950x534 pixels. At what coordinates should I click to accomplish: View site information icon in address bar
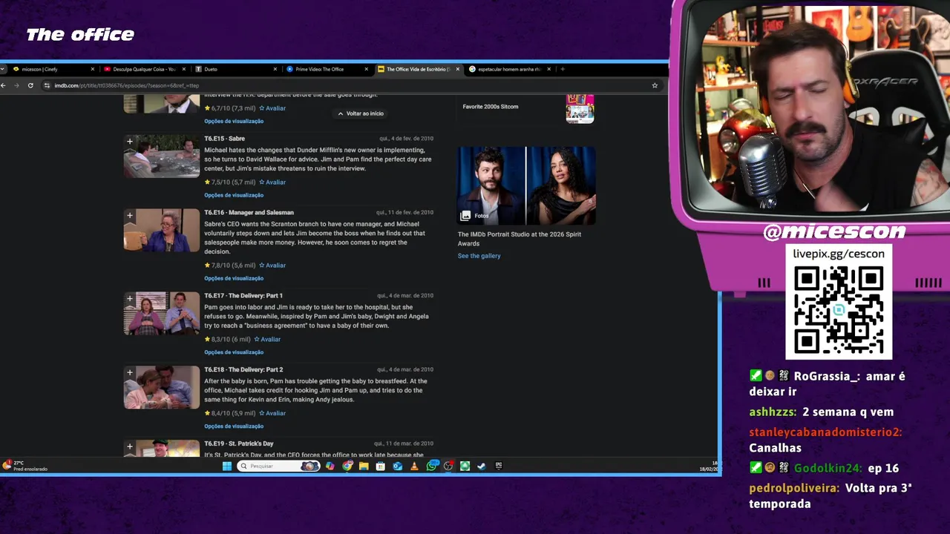[47, 85]
